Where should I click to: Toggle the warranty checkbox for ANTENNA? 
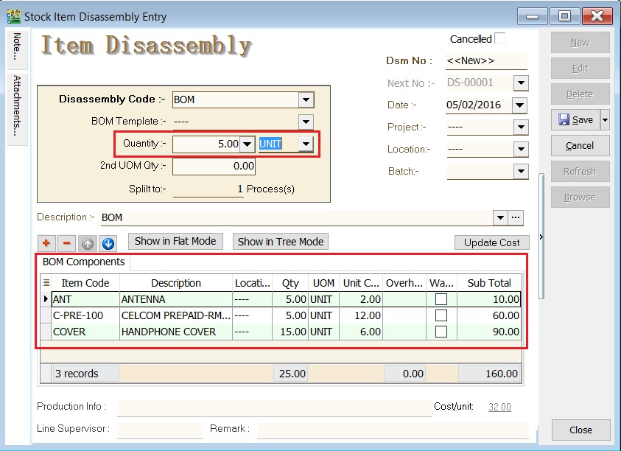coord(441,301)
